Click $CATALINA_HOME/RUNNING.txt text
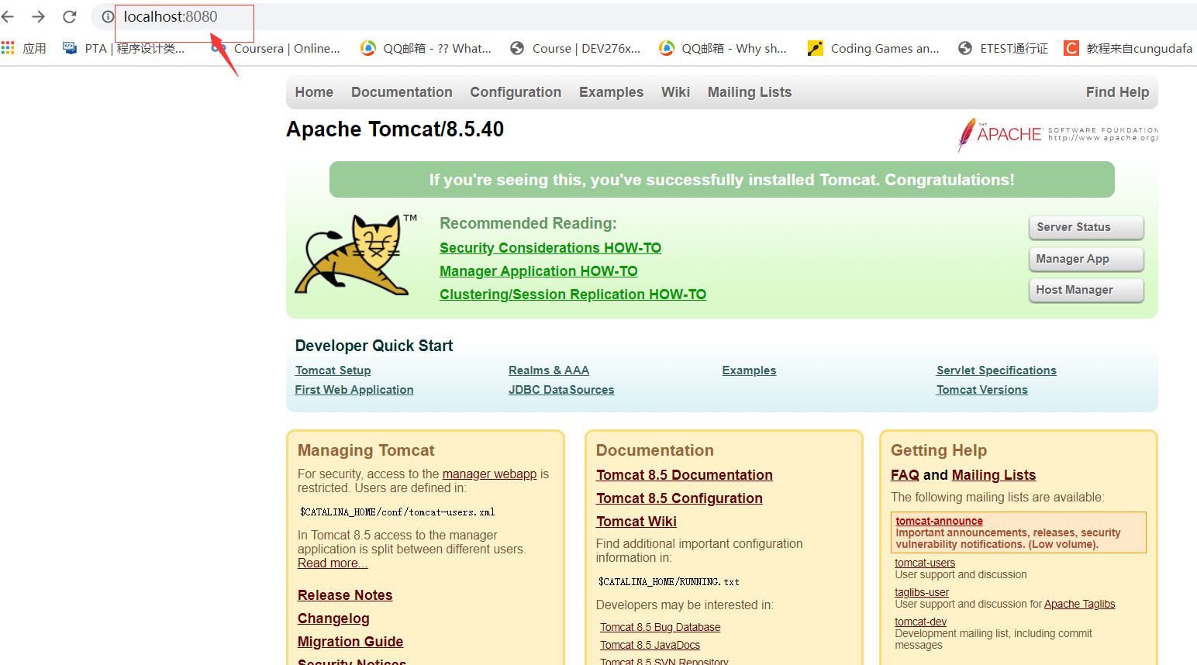The height and width of the screenshot is (665, 1197). tap(668, 582)
